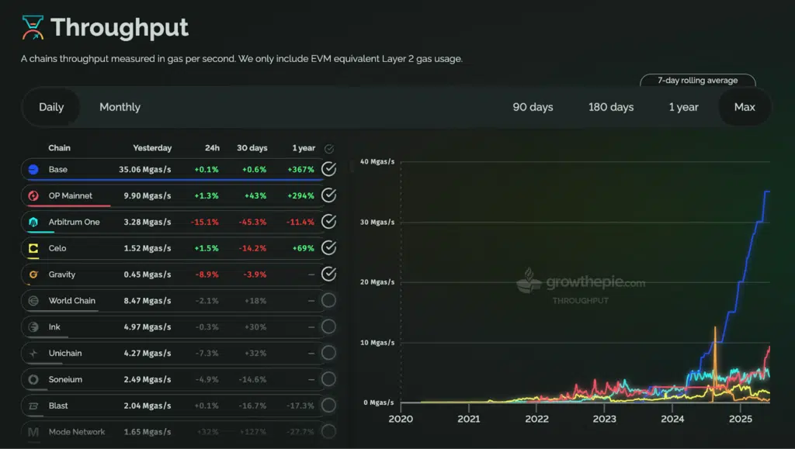Select the Max timeframe

745,107
